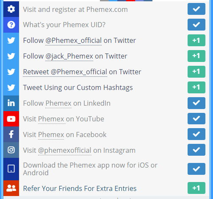Click the Twitter icon beside Retweet entry
This screenshot has width=213, height=199.
pos(11,72)
